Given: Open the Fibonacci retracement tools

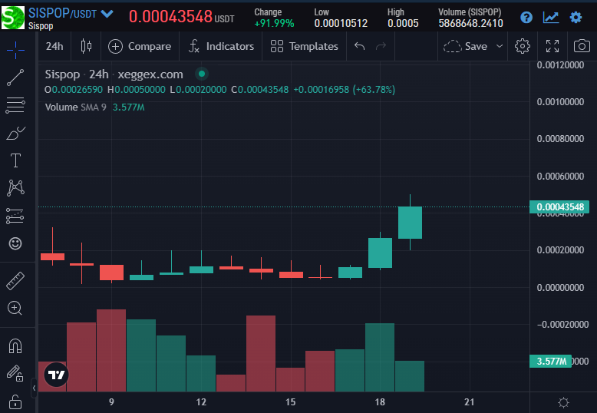Looking at the screenshot, I should (x=15, y=105).
